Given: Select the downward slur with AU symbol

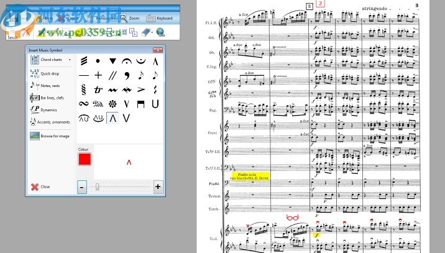Looking at the screenshot, I should (98, 118).
